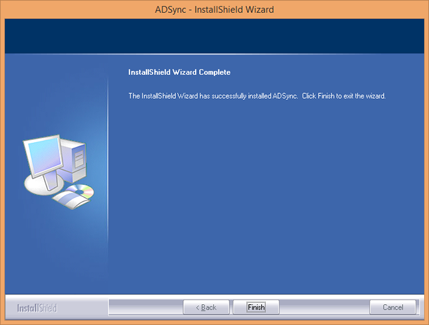Click the software box beside the CD

click(70, 201)
